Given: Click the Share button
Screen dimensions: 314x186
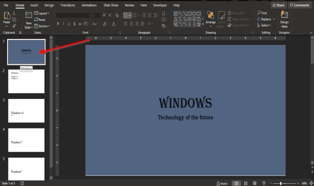Looking at the screenshot, I should [x=278, y=5].
